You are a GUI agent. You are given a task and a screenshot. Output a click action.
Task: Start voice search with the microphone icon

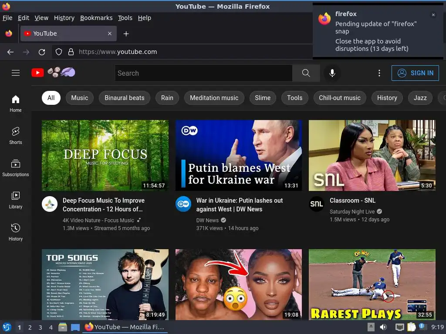(x=332, y=73)
